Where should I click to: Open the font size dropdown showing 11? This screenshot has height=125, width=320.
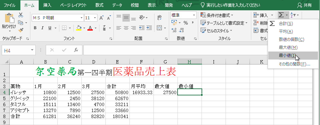pyautogui.click(x=95, y=18)
